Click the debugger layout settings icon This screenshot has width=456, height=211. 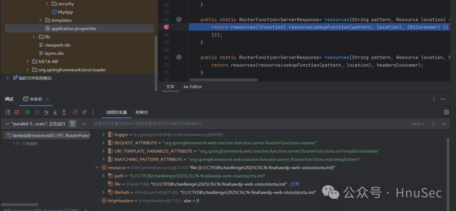pos(446,112)
